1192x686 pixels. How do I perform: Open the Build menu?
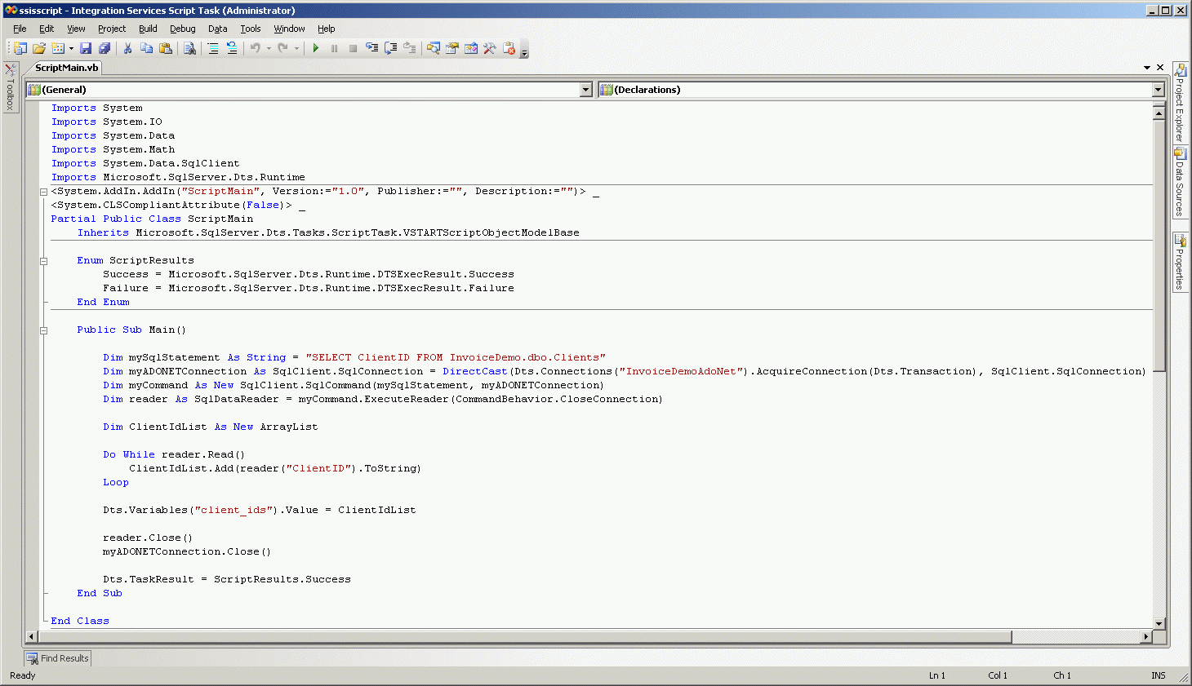pos(148,29)
